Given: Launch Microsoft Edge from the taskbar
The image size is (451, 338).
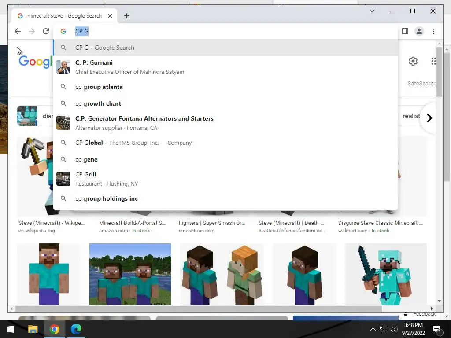Looking at the screenshot, I should coord(76,329).
